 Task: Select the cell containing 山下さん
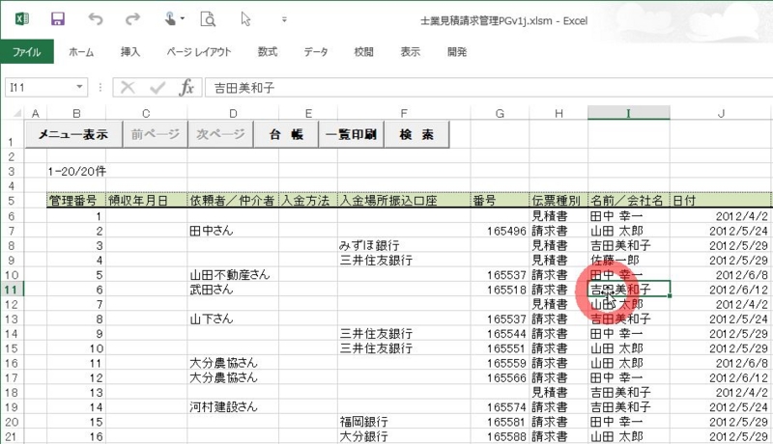click(x=233, y=319)
